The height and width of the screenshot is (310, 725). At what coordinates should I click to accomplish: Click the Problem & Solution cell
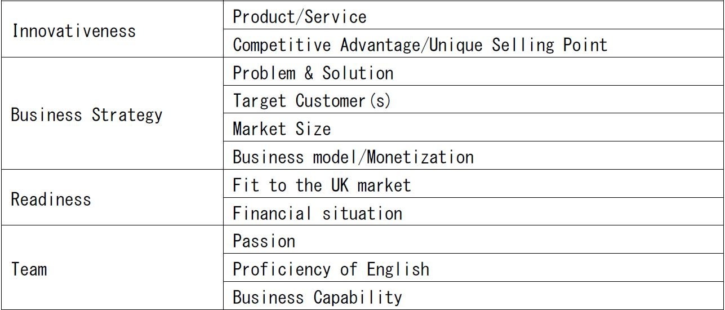point(313,73)
